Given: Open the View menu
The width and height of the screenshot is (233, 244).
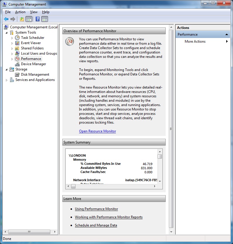Looking at the screenshot, I should (34, 12).
